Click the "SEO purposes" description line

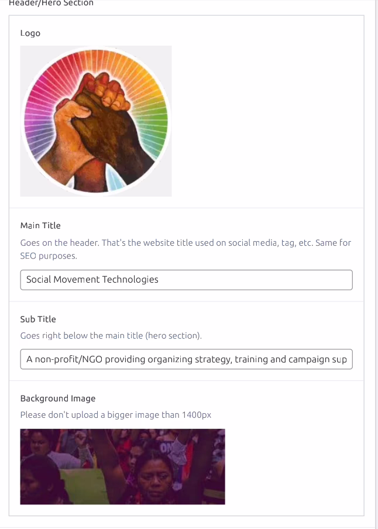pyautogui.click(x=48, y=256)
